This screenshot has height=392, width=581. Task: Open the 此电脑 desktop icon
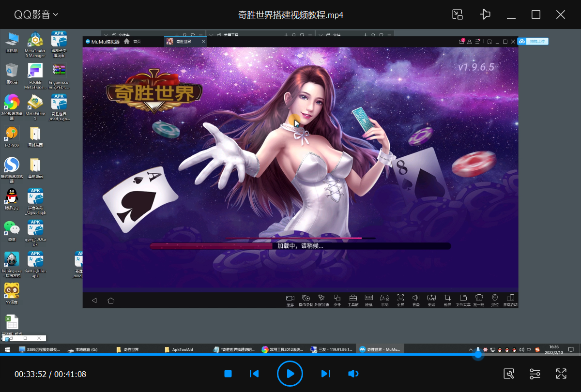tap(12, 43)
